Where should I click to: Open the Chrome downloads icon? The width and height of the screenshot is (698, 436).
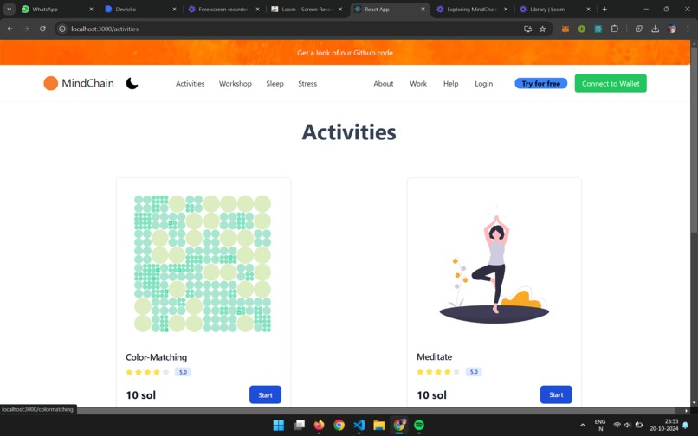655,29
